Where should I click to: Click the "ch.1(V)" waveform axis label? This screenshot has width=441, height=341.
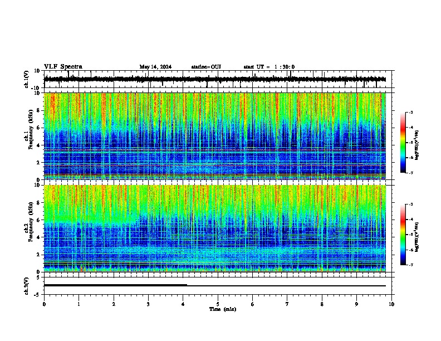[27, 79]
